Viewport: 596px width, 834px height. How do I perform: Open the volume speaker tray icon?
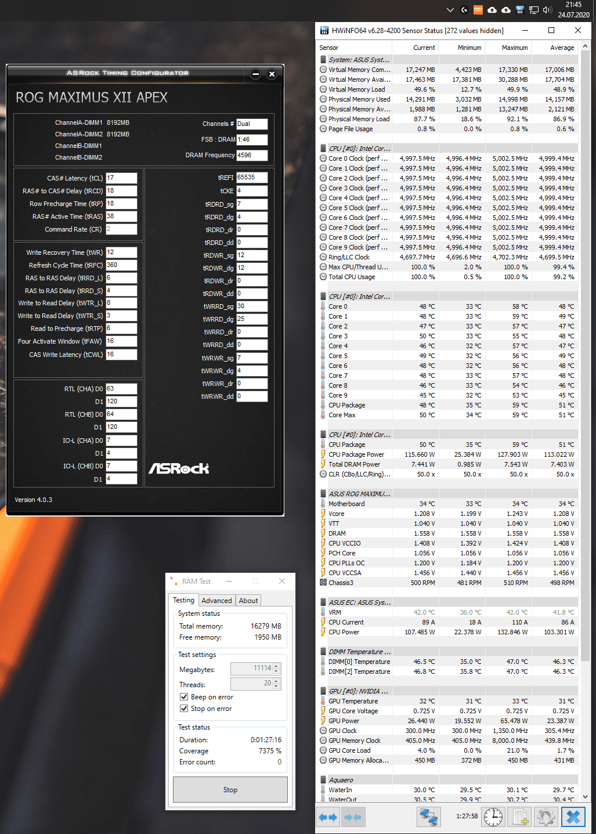tap(547, 10)
